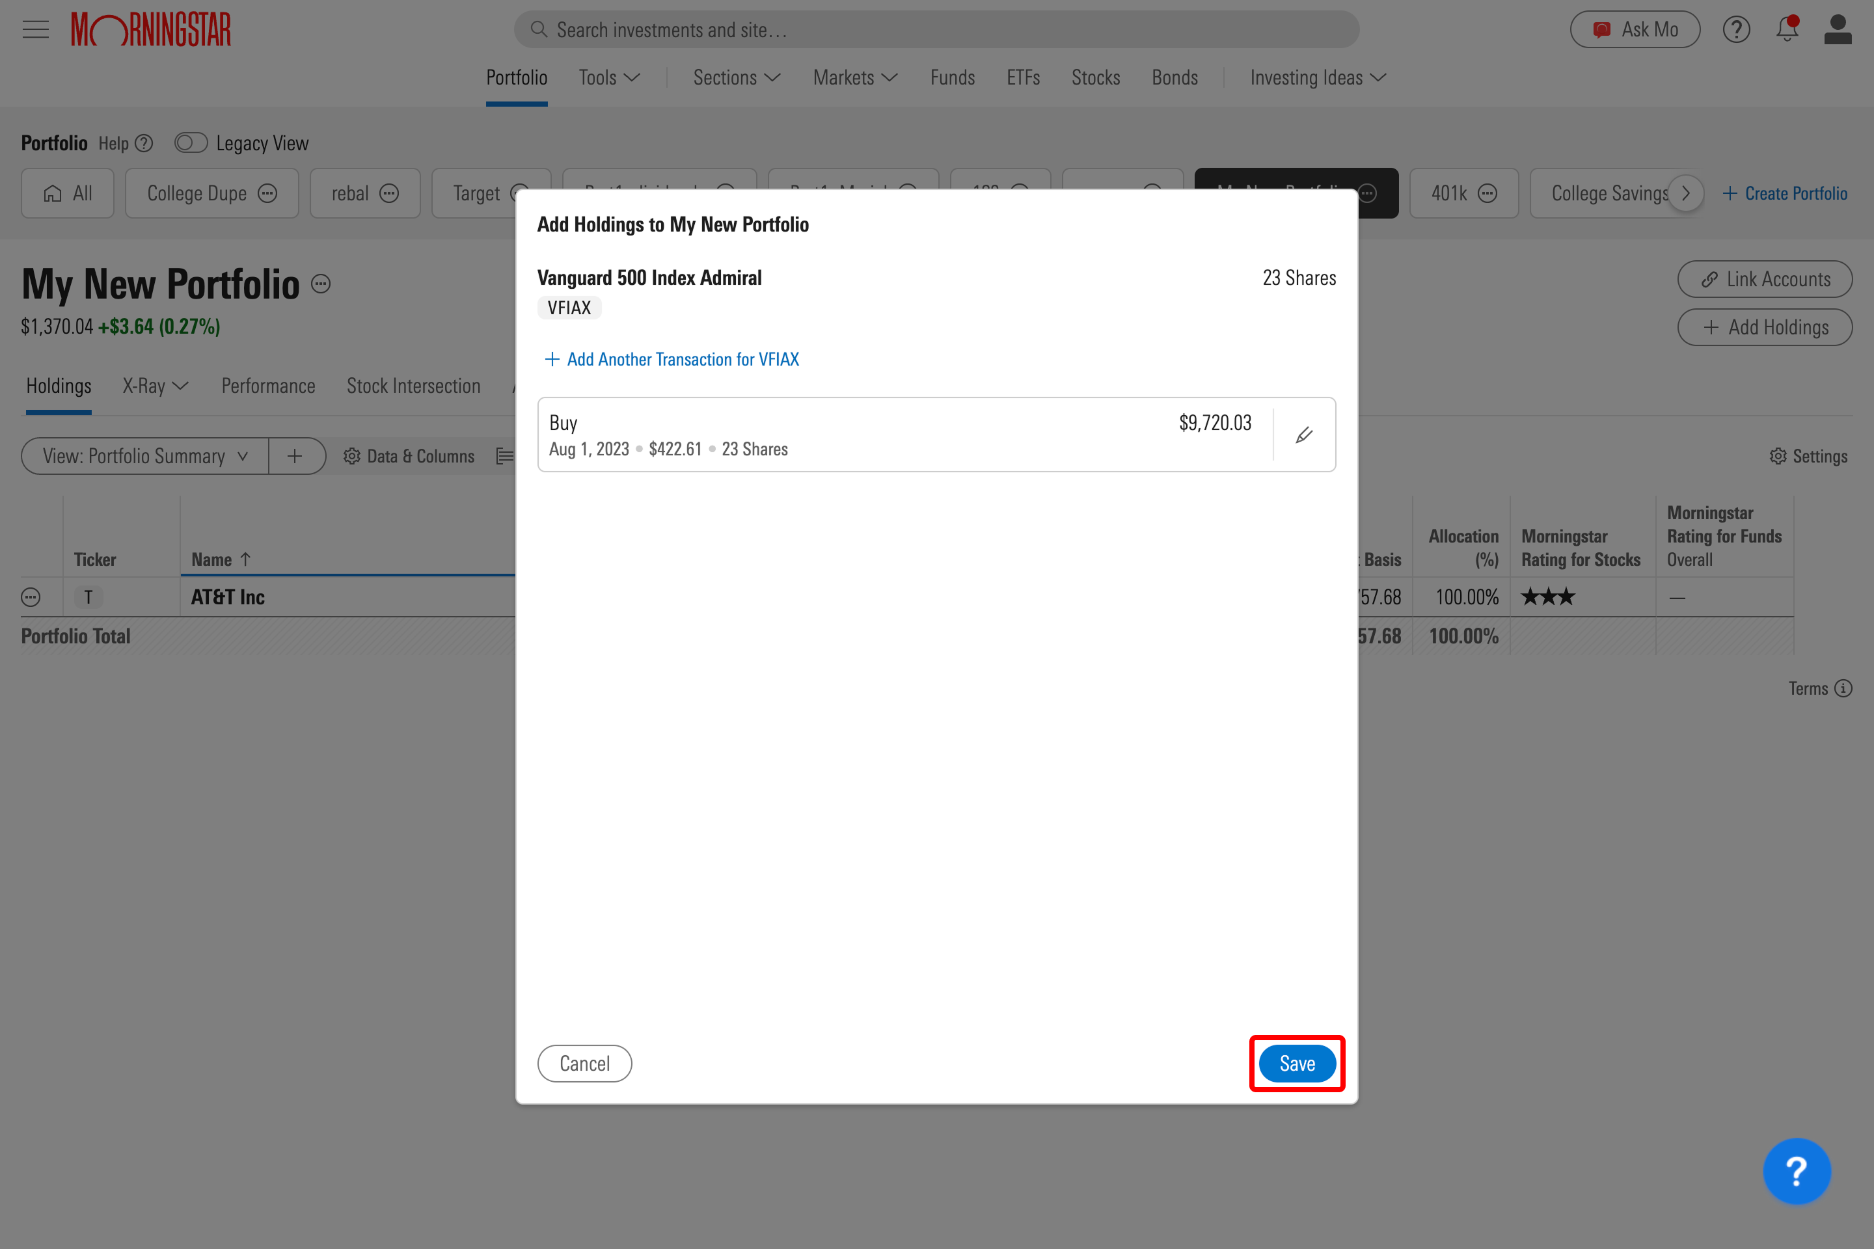Click the Add Holdings button

(1765, 327)
